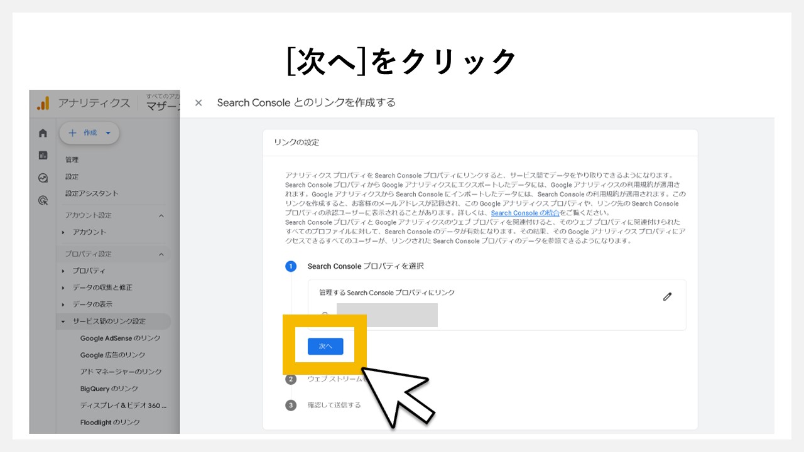Screen dimensions: 804x452
Task: Open the Analytics home icon in sidebar
Action: pos(44,134)
